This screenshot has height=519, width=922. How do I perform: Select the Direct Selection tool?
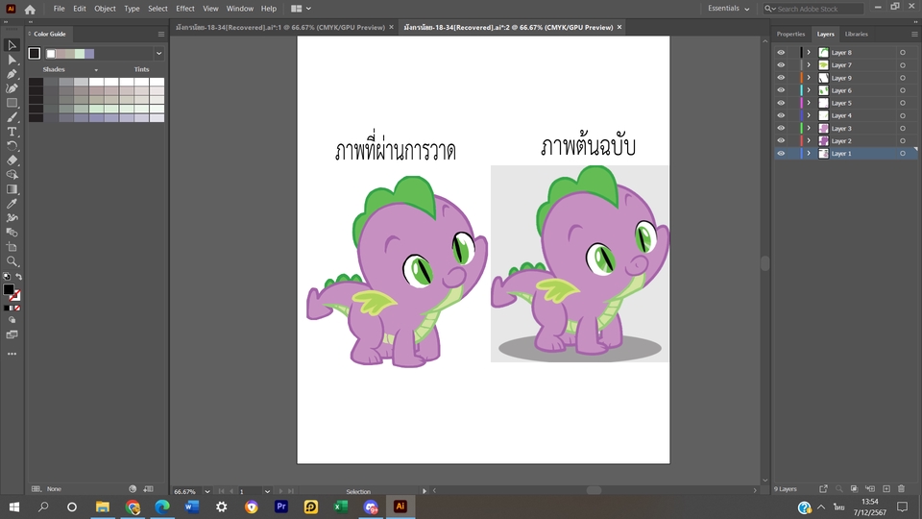[12, 60]
